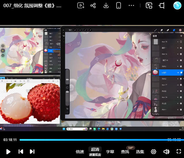This screenshot has width=184, height=158.
Task: Toggle the Procreate Layers panel icon
Action: 174,30
